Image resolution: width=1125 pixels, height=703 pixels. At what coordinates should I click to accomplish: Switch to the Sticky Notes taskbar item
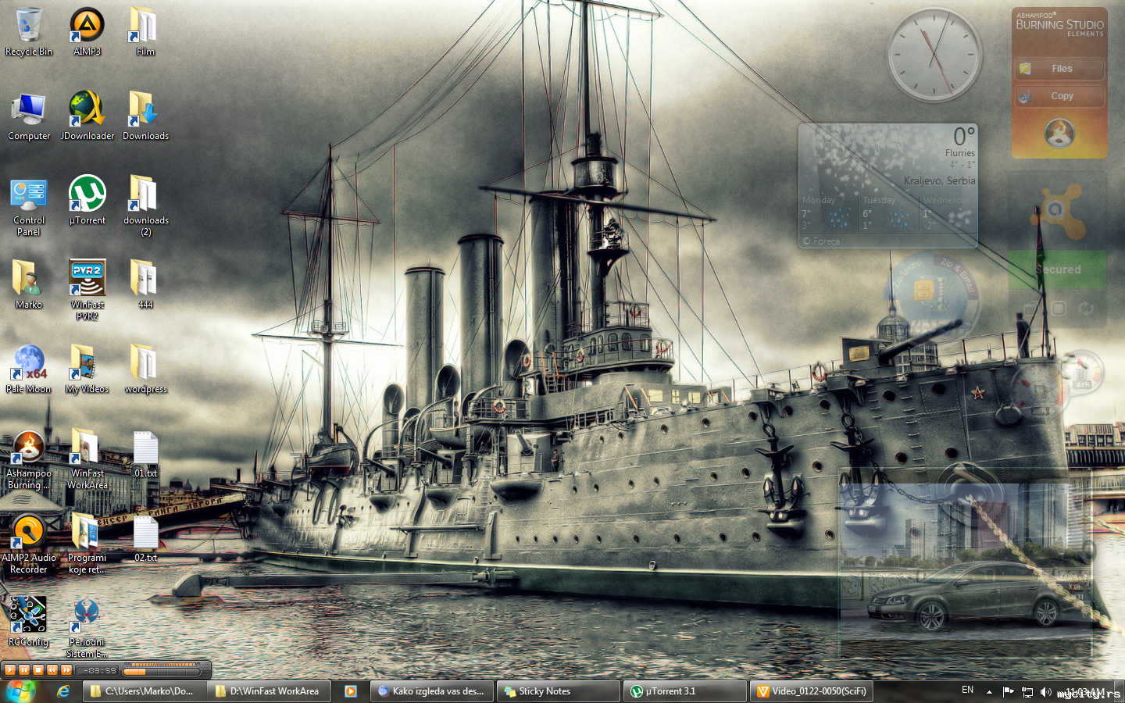558,691
